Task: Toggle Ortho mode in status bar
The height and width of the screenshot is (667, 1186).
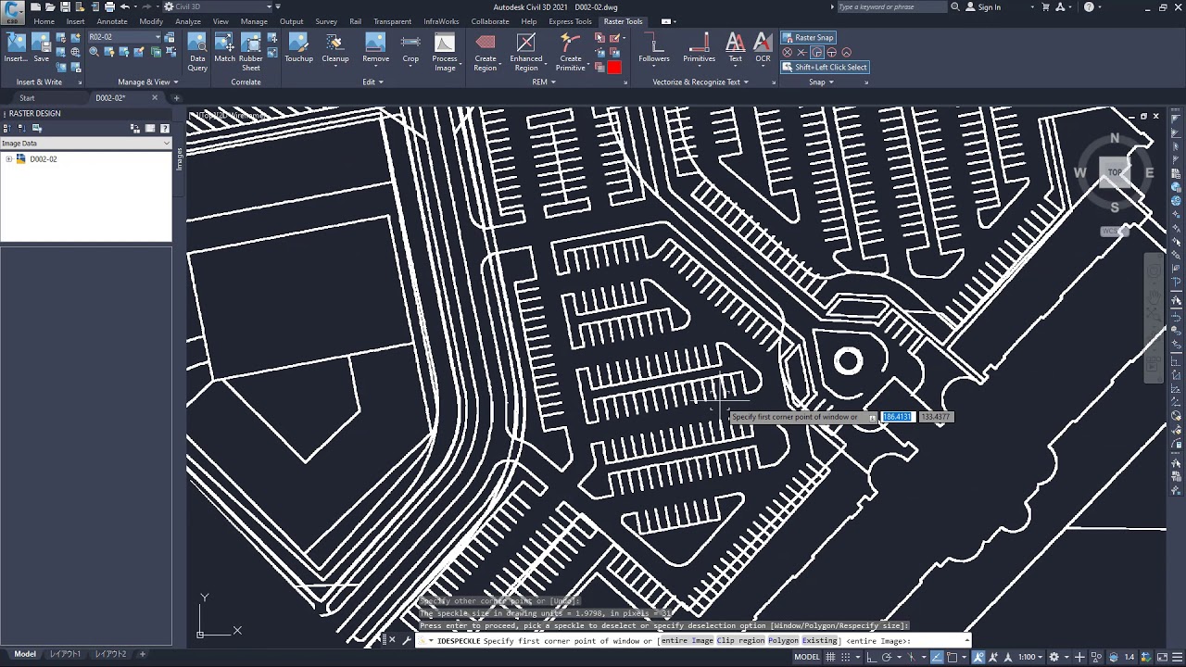Action: (871, 657)
